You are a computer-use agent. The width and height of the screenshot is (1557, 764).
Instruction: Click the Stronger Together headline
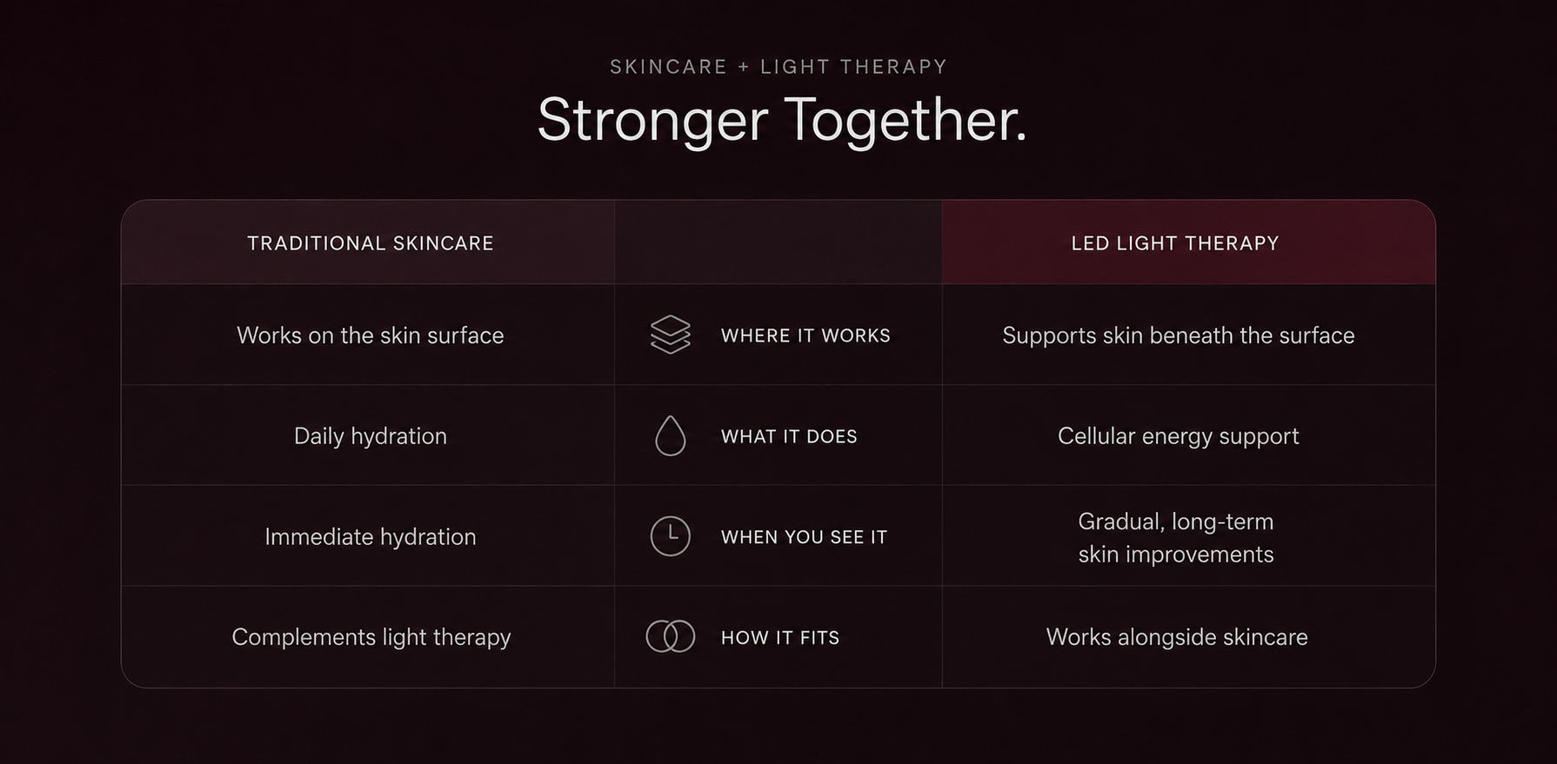point(782,119)
